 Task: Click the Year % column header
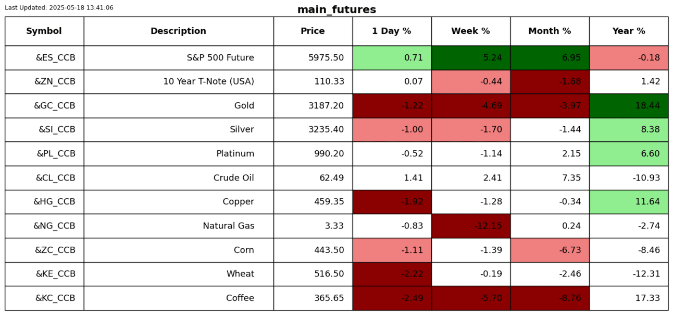[x=629, y=31]
